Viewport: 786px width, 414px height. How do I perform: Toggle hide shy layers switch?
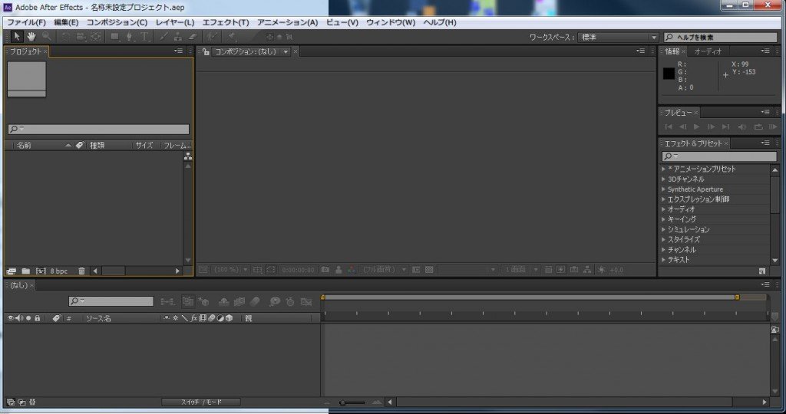tap(223, 301)
